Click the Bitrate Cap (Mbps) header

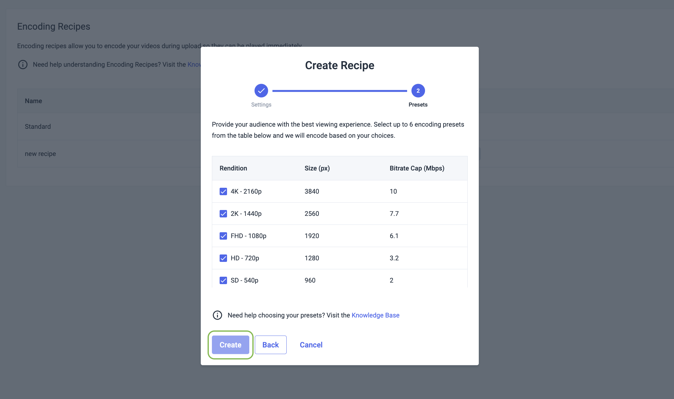417,168
